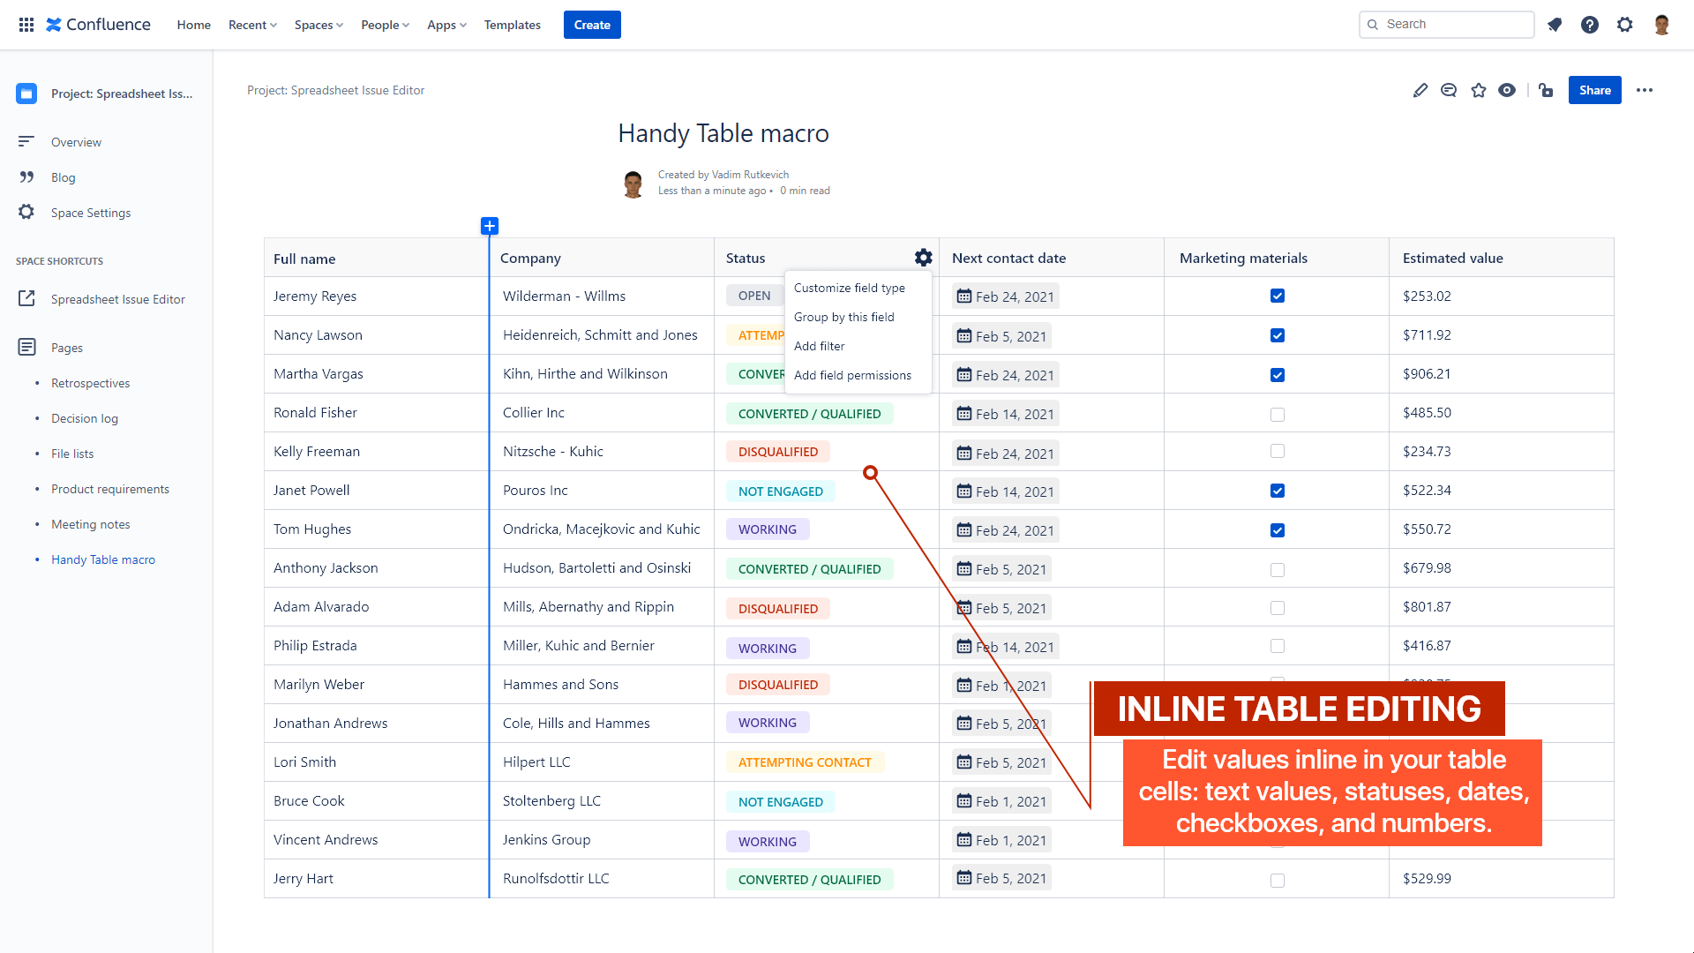The height and width of the screenshot is (953, 1694).
Task: Open the notifications icon in header
Action: (1555, 25)
